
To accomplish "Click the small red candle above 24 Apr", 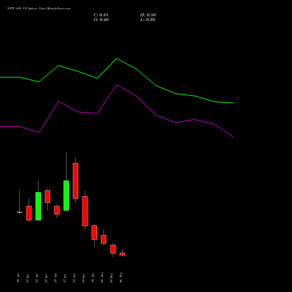I will tap(57, 210).
